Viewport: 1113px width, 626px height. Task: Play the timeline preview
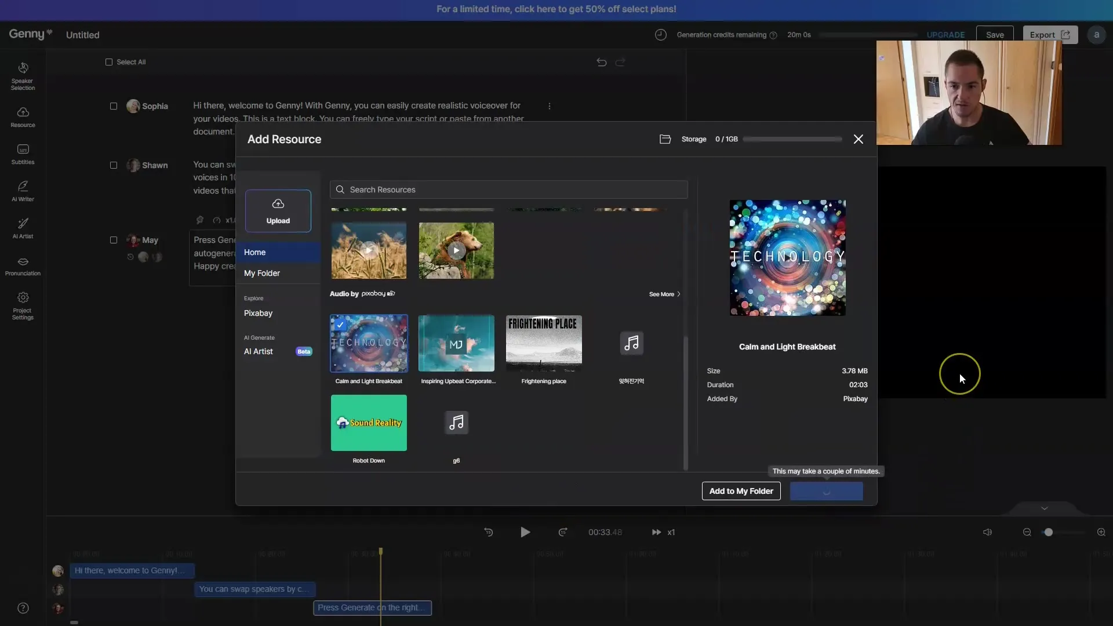[525, 532]
